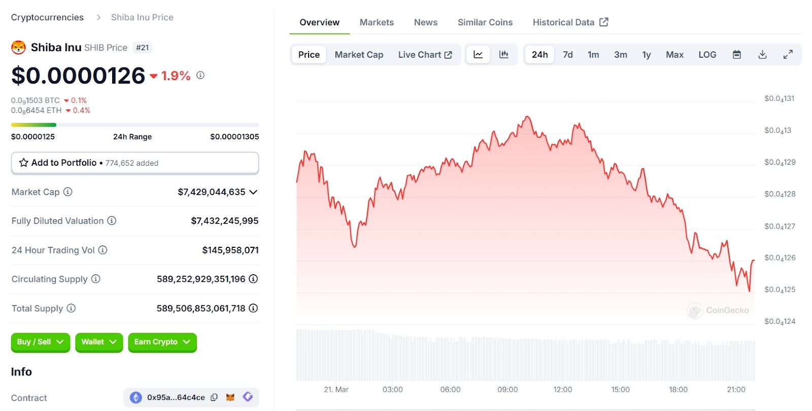Open the Wallet dropdown
812x411 pixels.
[x=98, y=342]
